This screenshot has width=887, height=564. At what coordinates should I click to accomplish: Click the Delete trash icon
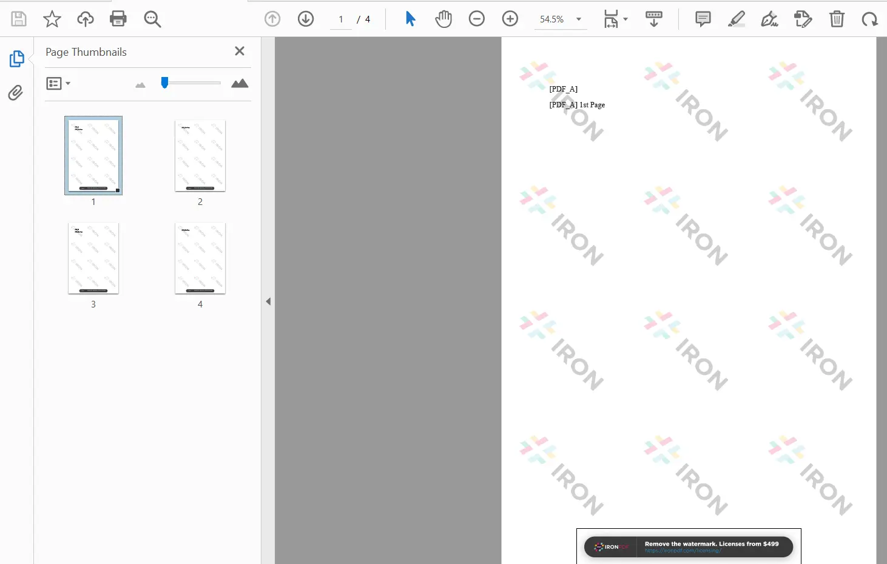(x=837, y=19)
